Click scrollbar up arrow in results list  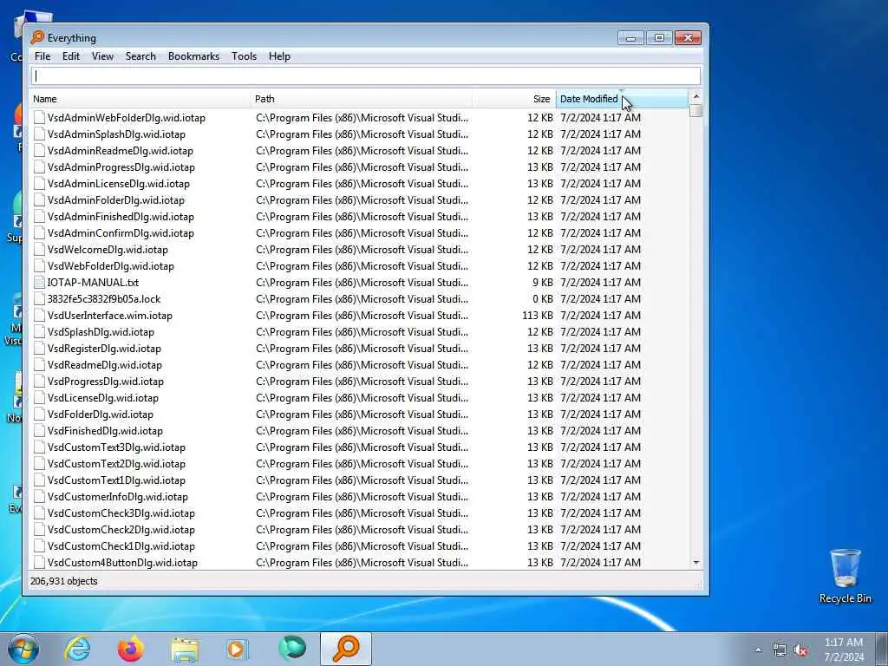pyautogui.click(x=696, y=96)
